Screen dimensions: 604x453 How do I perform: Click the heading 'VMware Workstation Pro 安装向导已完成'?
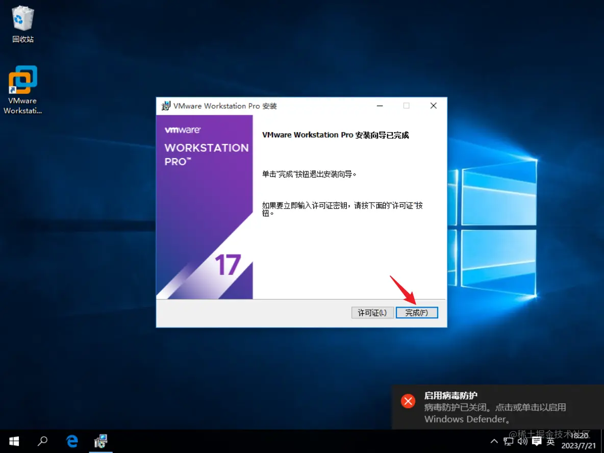pyautogui.click(x=335, y=135)
